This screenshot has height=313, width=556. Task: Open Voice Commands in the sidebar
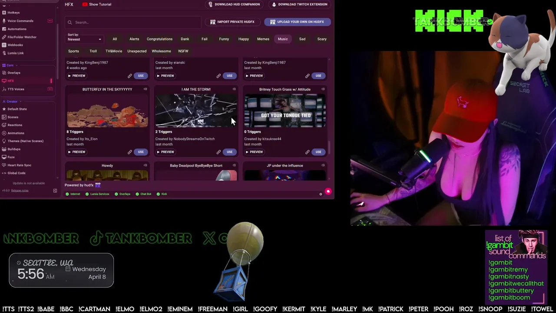[x=20, y=21]
